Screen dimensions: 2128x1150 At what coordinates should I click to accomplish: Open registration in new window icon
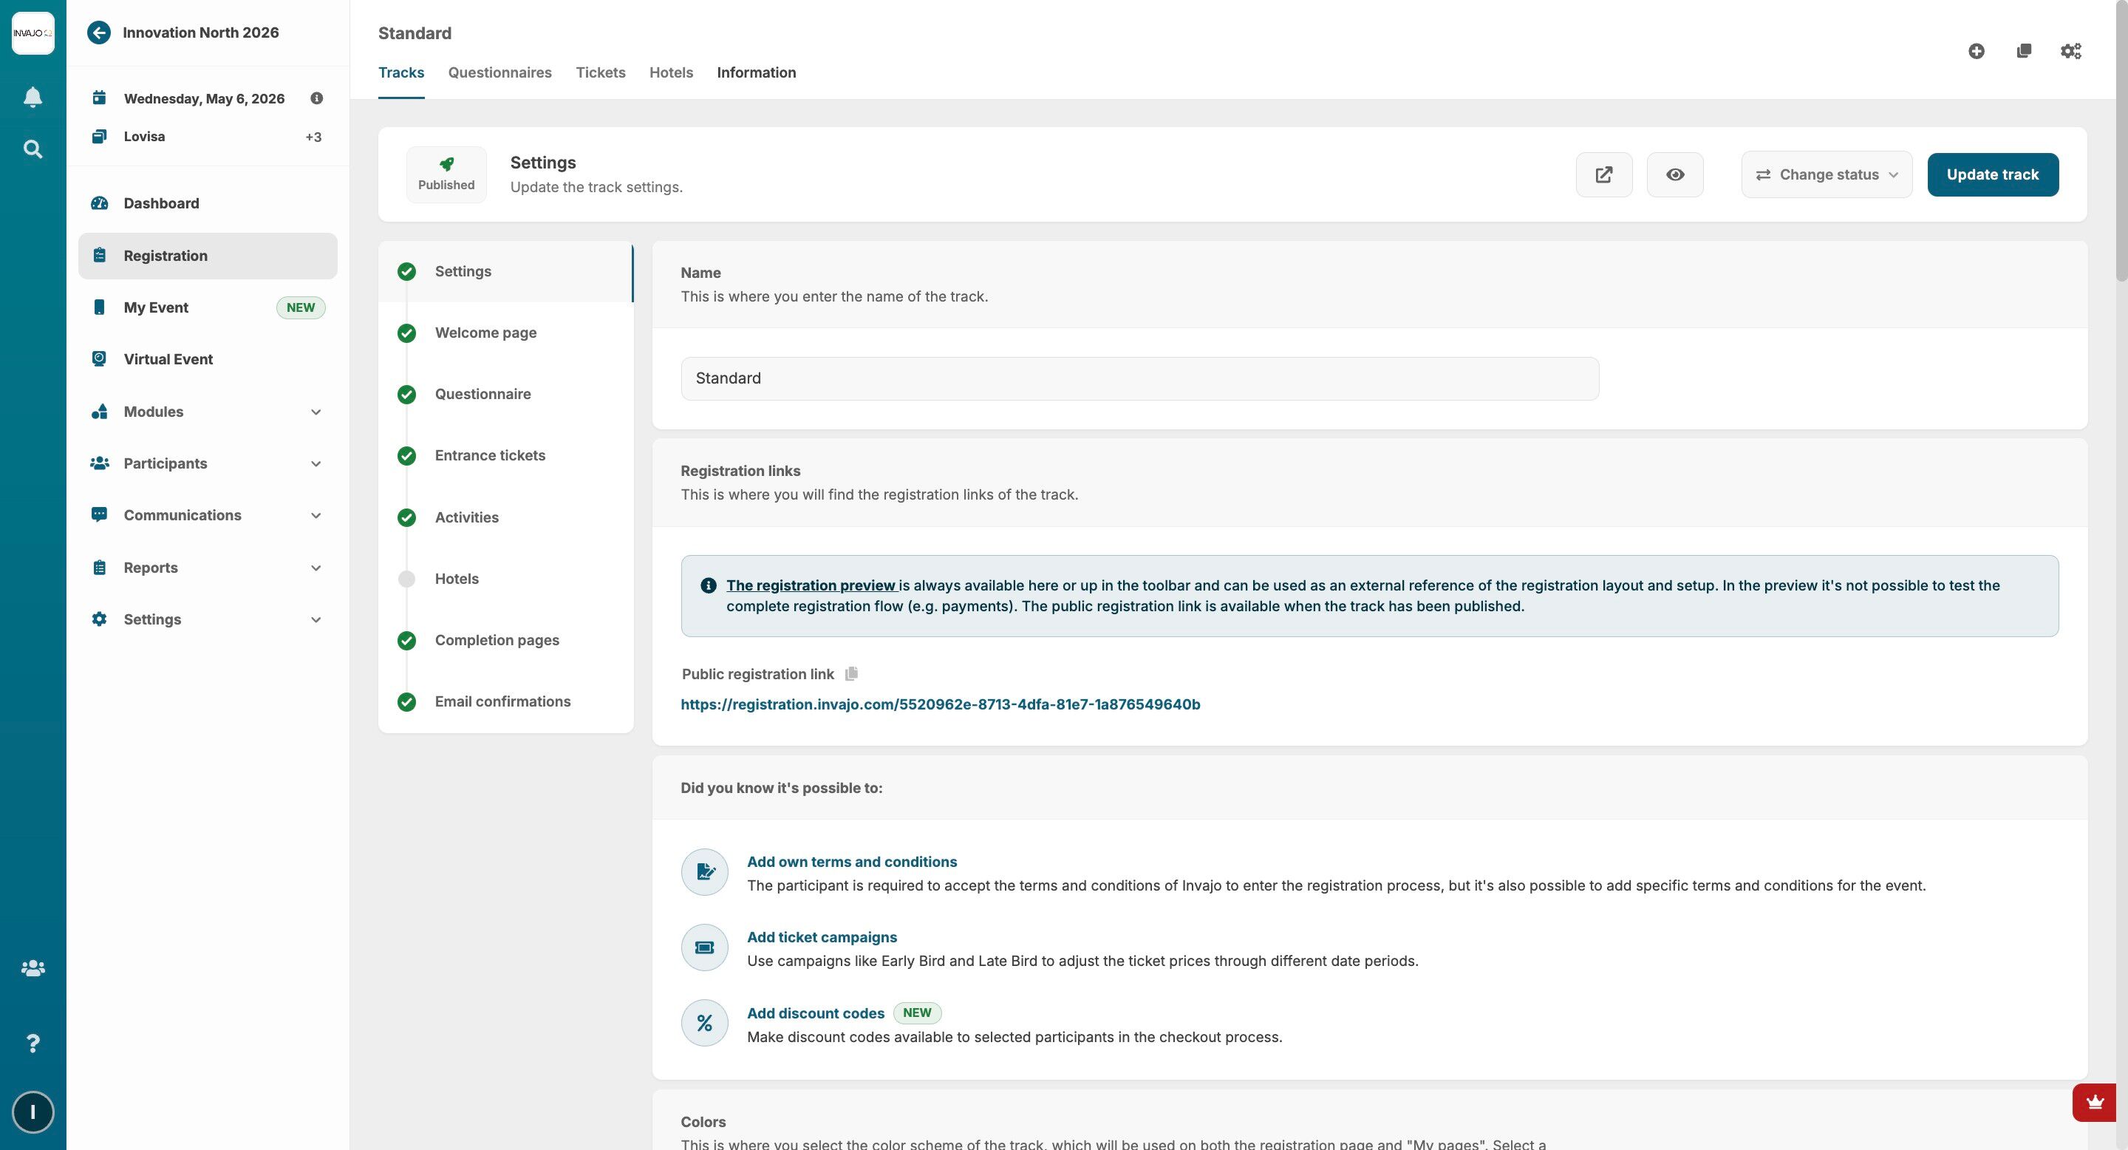1603,174
